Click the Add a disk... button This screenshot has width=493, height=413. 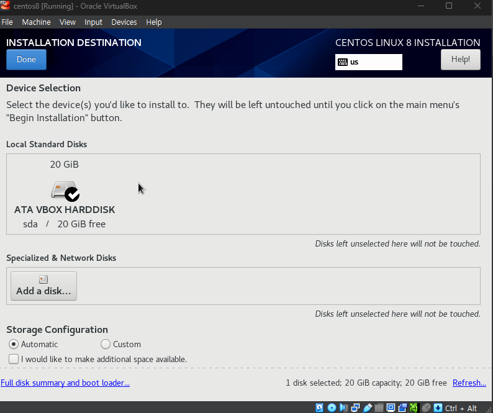[43, 286]
